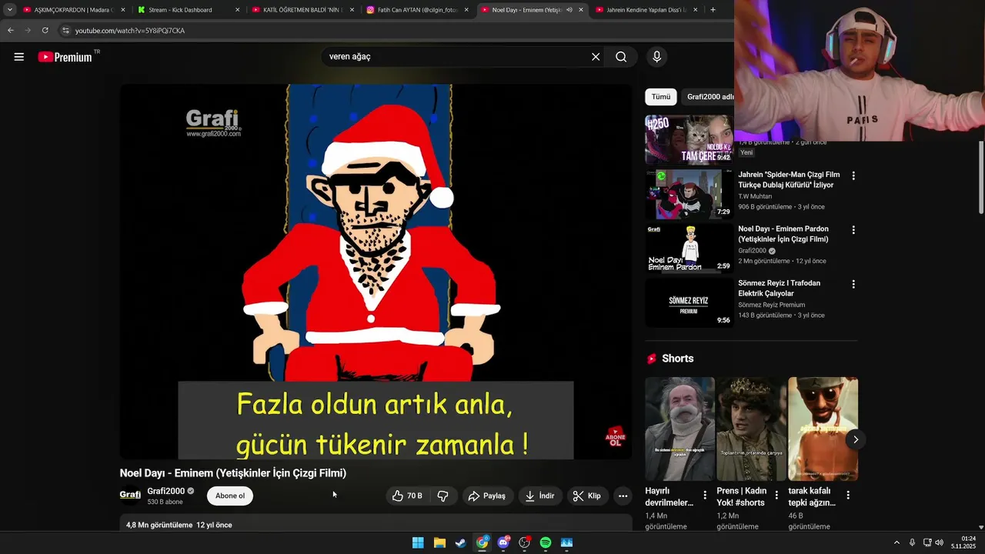Dislike the video with thumbs down
The height and width of the screenshot is (554, 985).
pos(442,496)
